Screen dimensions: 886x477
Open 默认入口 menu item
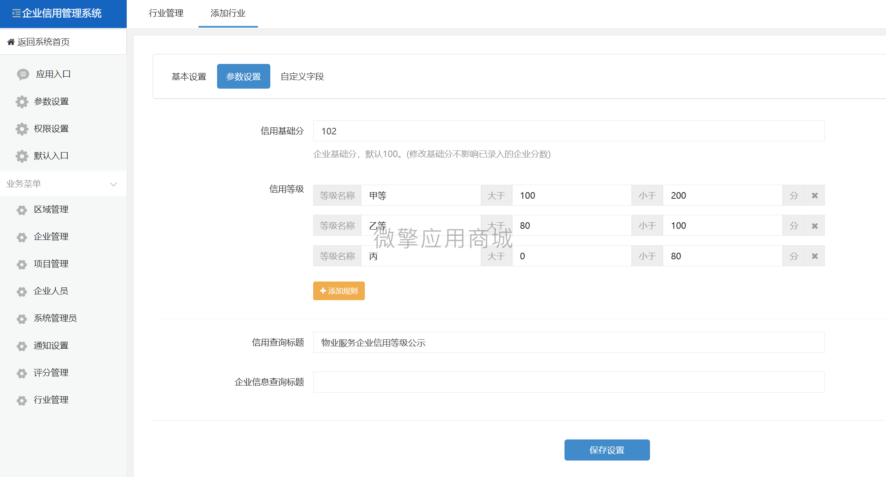coord(51,156)
